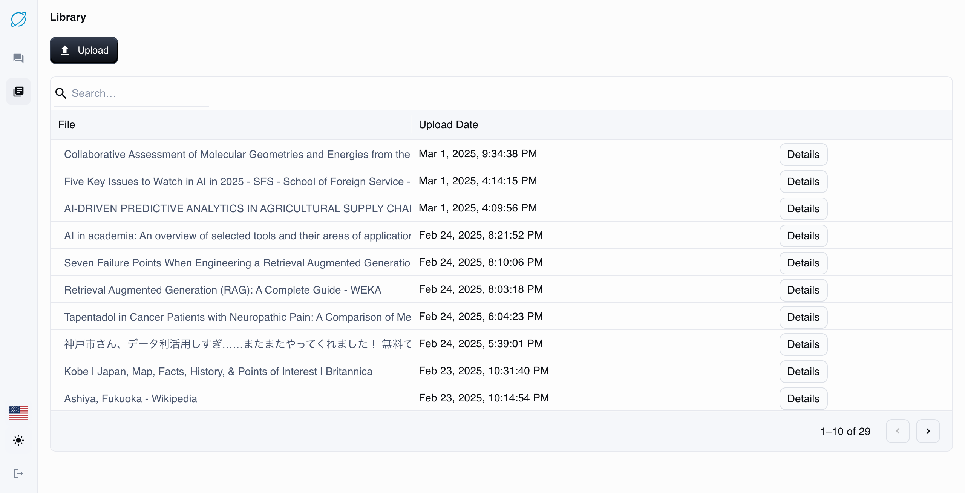The height and width of the screenshot is (493, 965).
Task: Click the Upload button
Action: click(84, 50)
